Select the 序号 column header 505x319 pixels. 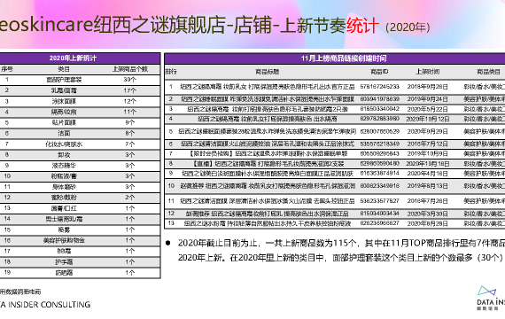click(x=7, y=69)
